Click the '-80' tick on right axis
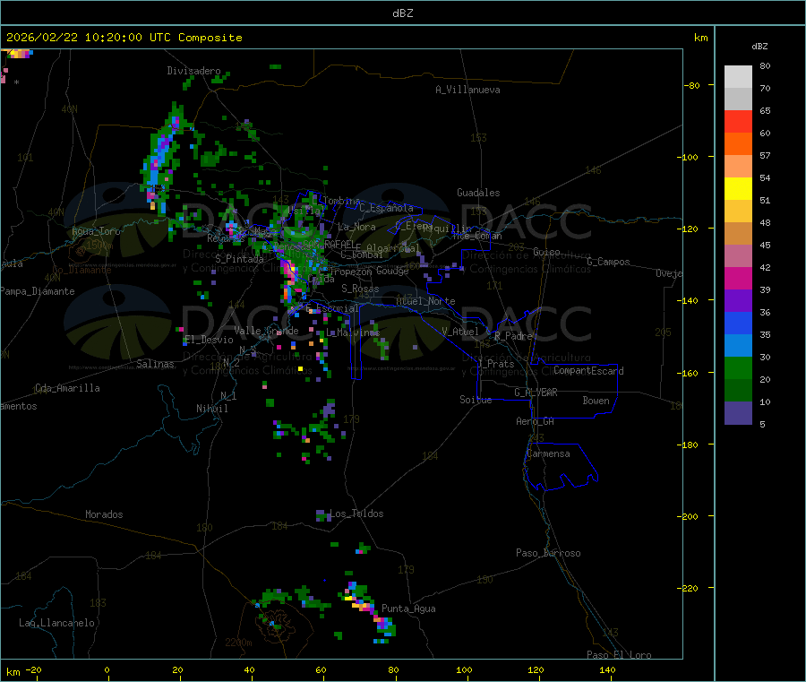 click(691, 85)
